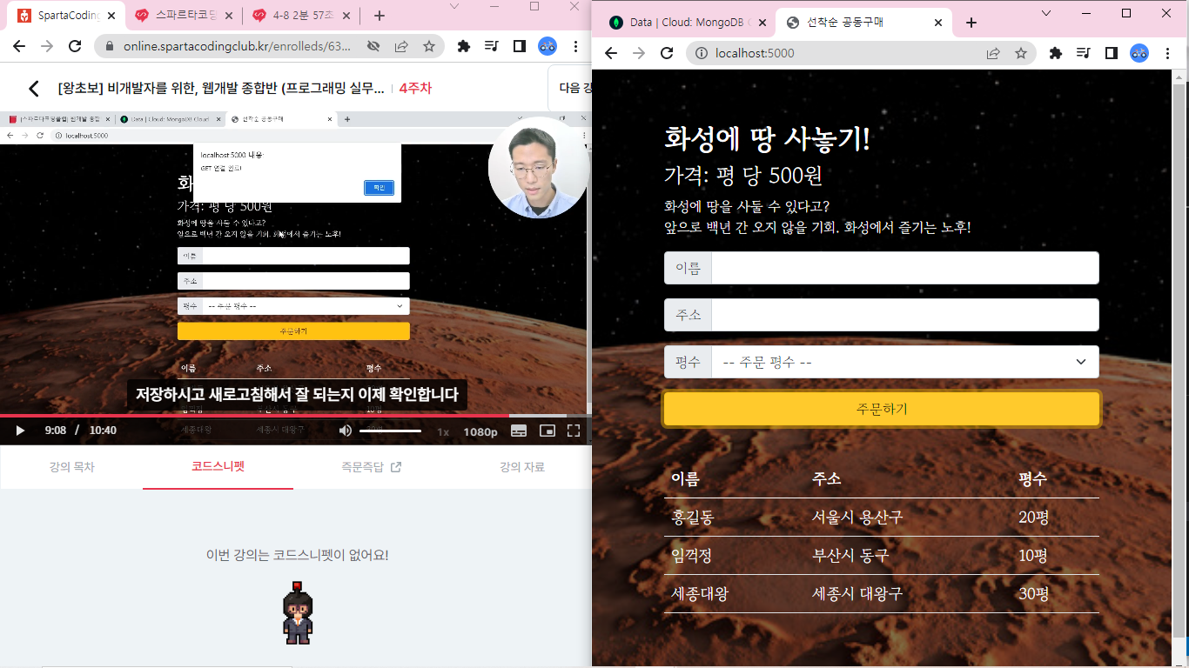Viewport: 1189px width, 668px height.
Task: Change the 1x playback speed setting
Action: (443, 431)
